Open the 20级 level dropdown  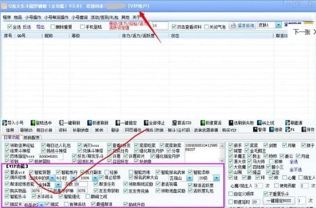[216, 178]
